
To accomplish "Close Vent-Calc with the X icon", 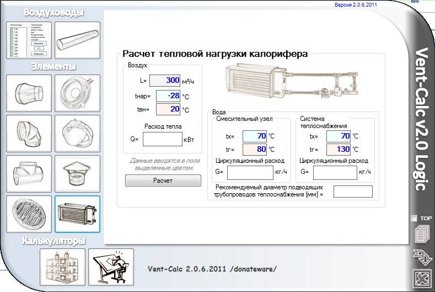I will pos(422,279).
